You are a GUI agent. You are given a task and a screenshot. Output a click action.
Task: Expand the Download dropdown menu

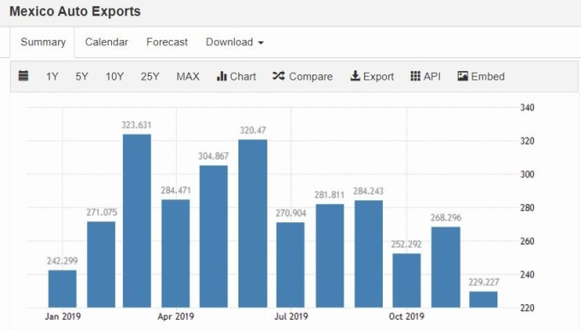[235, 42]
